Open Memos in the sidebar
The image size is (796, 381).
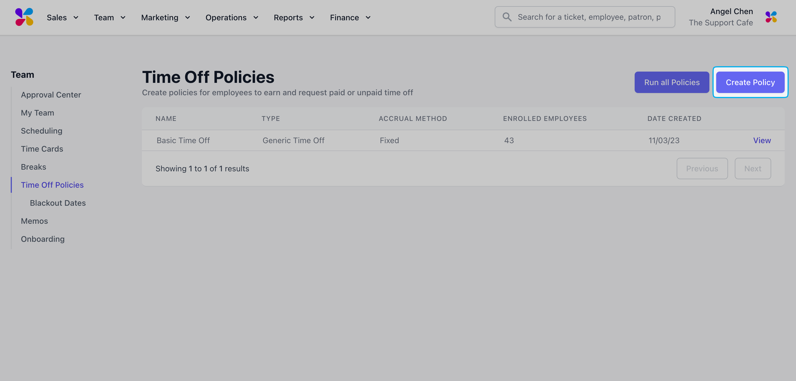pyautogui.click(x=34, y=221)
